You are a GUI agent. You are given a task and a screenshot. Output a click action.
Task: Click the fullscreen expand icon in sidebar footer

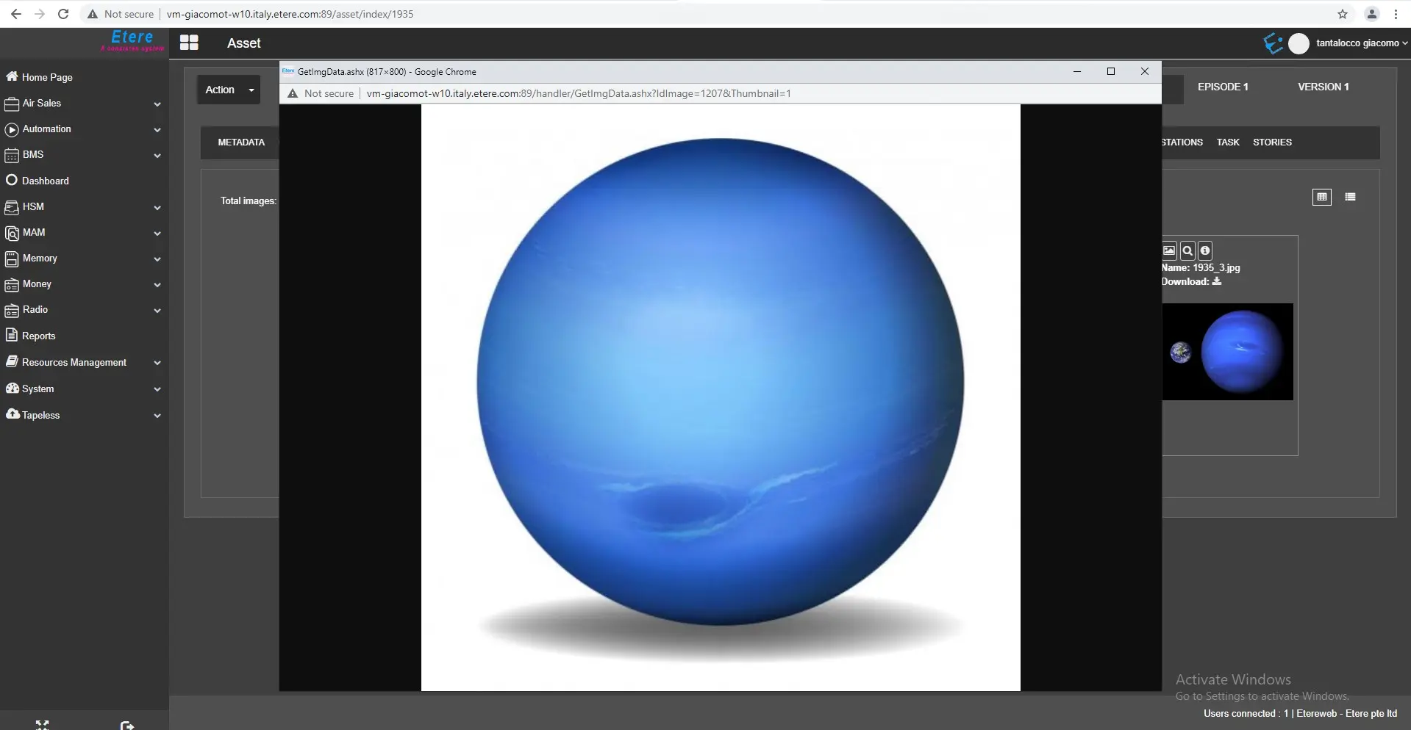pyautogui.click(x=42, y=725)
